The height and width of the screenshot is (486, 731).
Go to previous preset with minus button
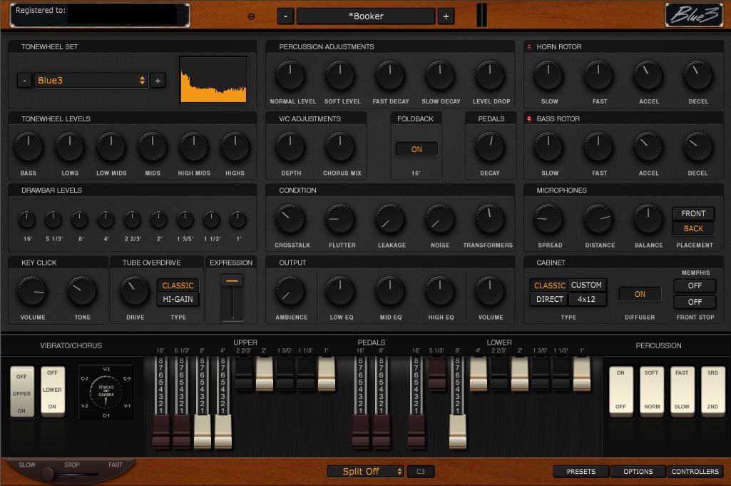tap(285, 16)
